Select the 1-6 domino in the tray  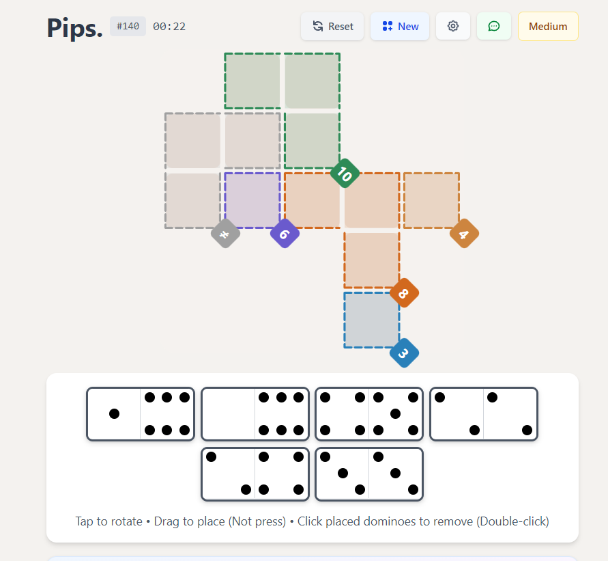(141, 414)
